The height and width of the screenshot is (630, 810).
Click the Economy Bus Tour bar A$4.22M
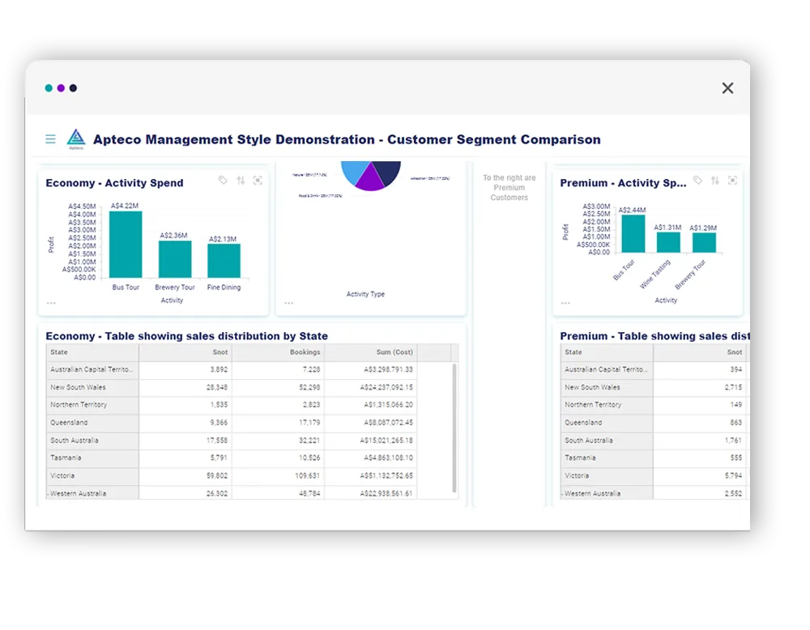point(126,245)
